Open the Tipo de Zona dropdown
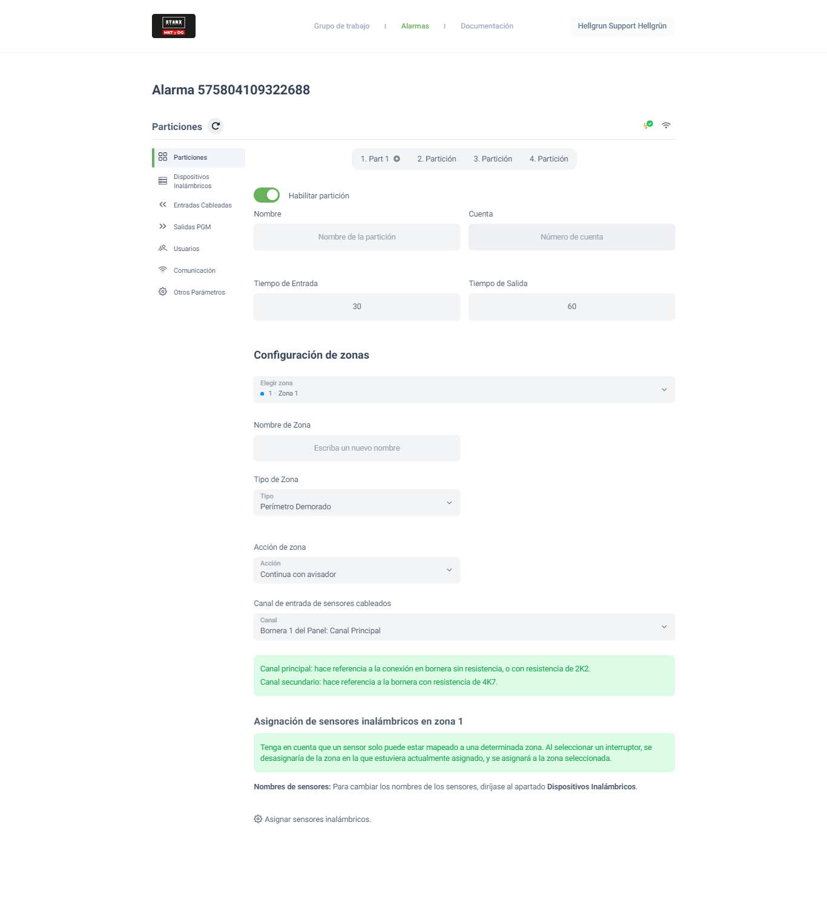Image resolution: width=827 pixels, height=903 pixels. coord(357,503)
